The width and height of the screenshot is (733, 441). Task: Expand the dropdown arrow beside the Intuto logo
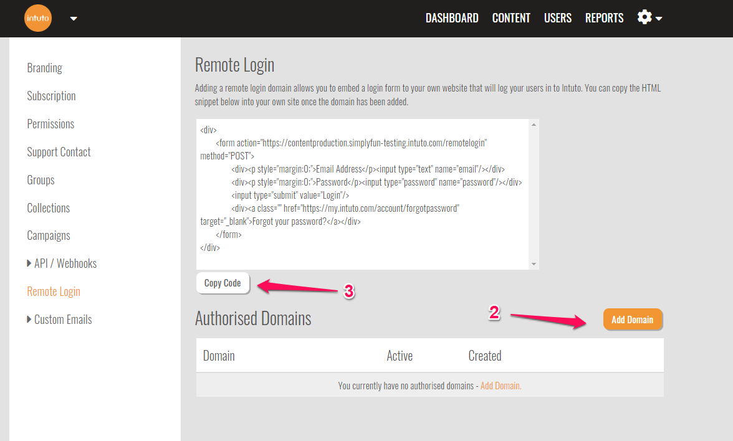[73, 19]
